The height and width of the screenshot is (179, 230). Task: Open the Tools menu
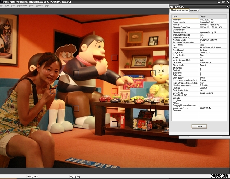click(x=31, y=6)
